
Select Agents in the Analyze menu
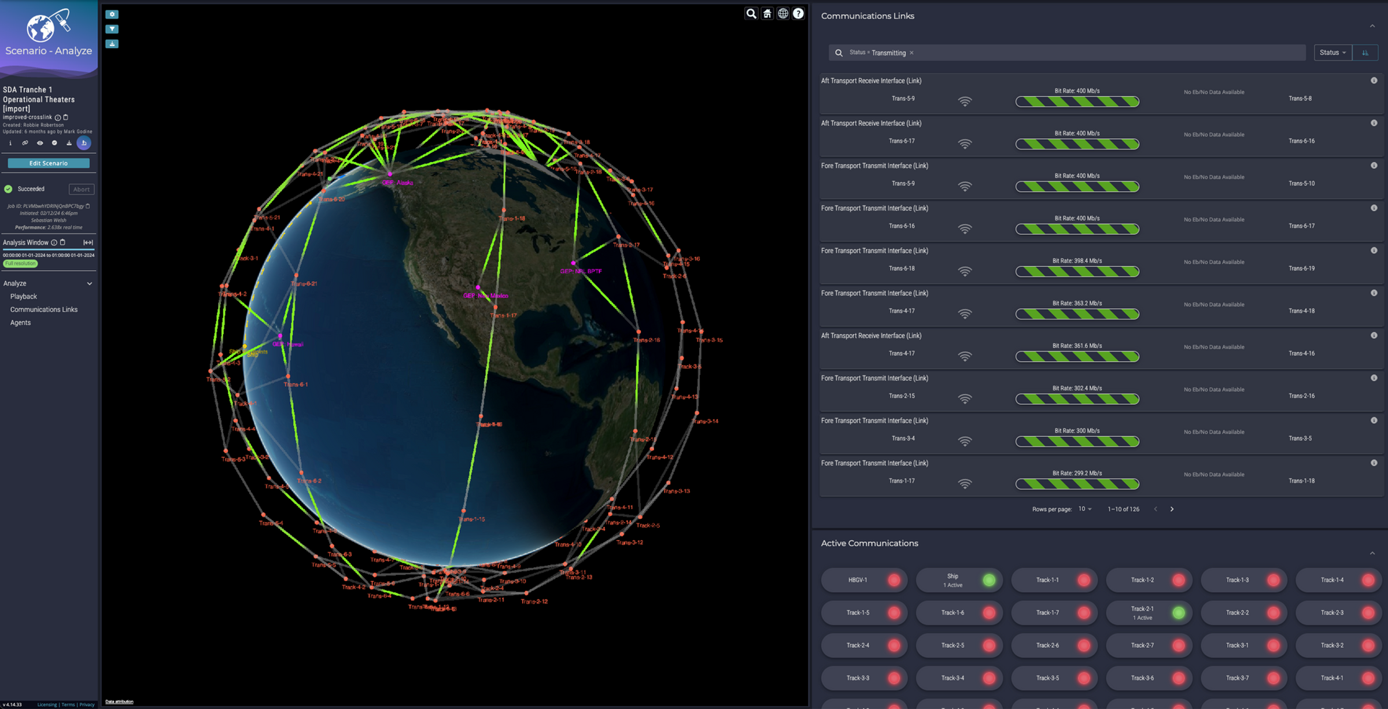20,323
